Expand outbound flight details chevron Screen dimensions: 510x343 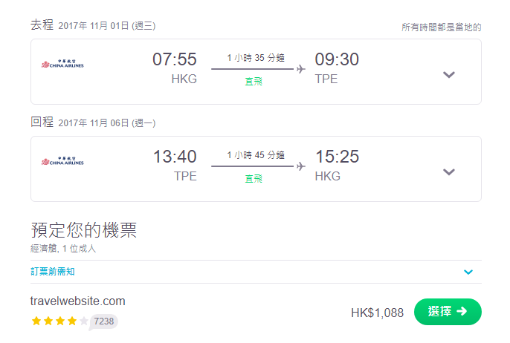pyautogui.click(x=449, y=75)
